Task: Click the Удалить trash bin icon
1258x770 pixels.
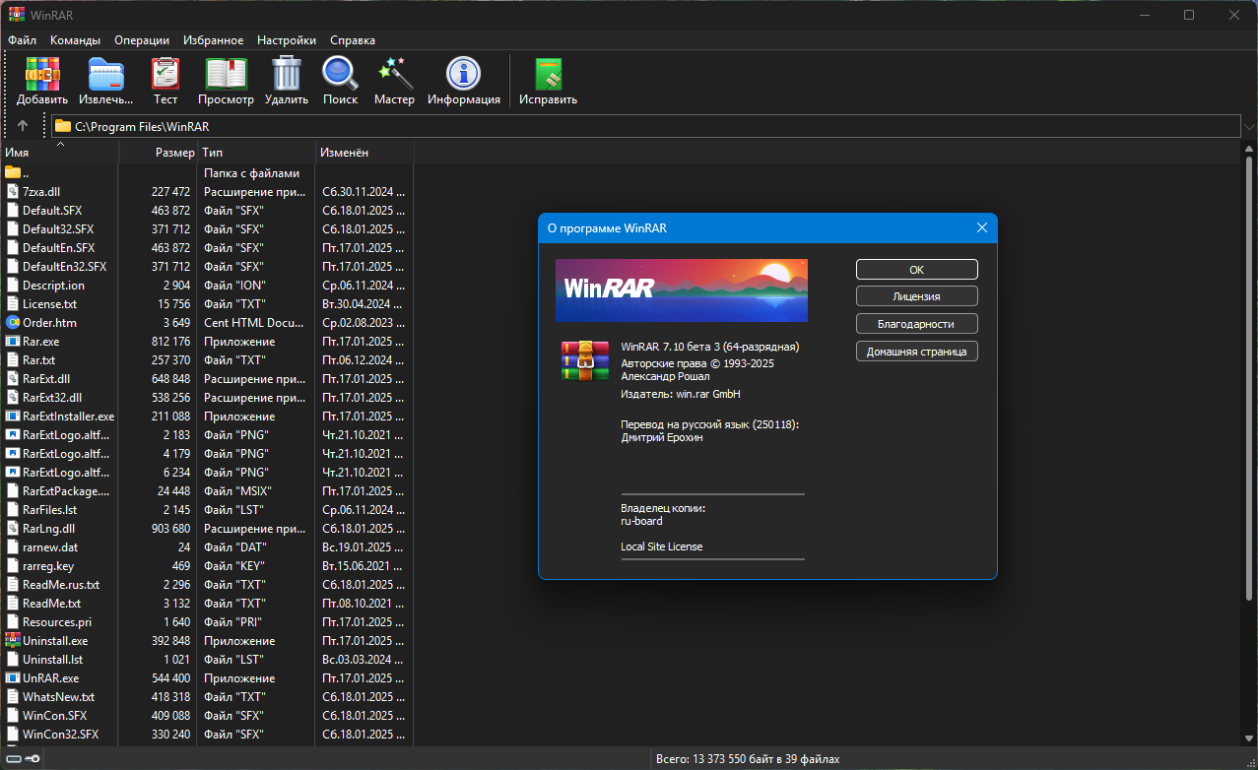Action: [x=287, y=74]
